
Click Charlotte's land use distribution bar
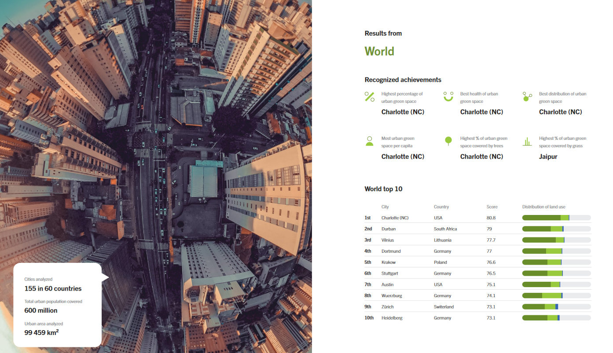tap(556, 218)
